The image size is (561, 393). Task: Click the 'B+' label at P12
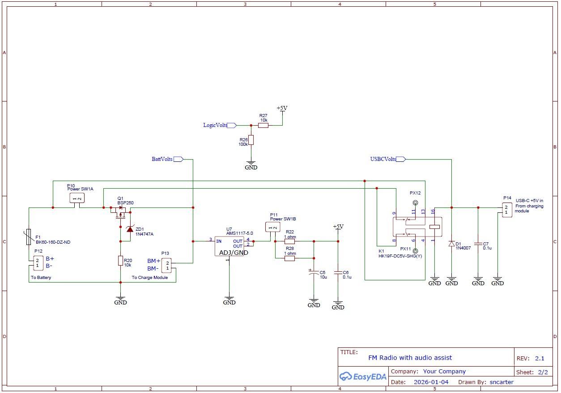pyautogui.click(x=49, y=259)
